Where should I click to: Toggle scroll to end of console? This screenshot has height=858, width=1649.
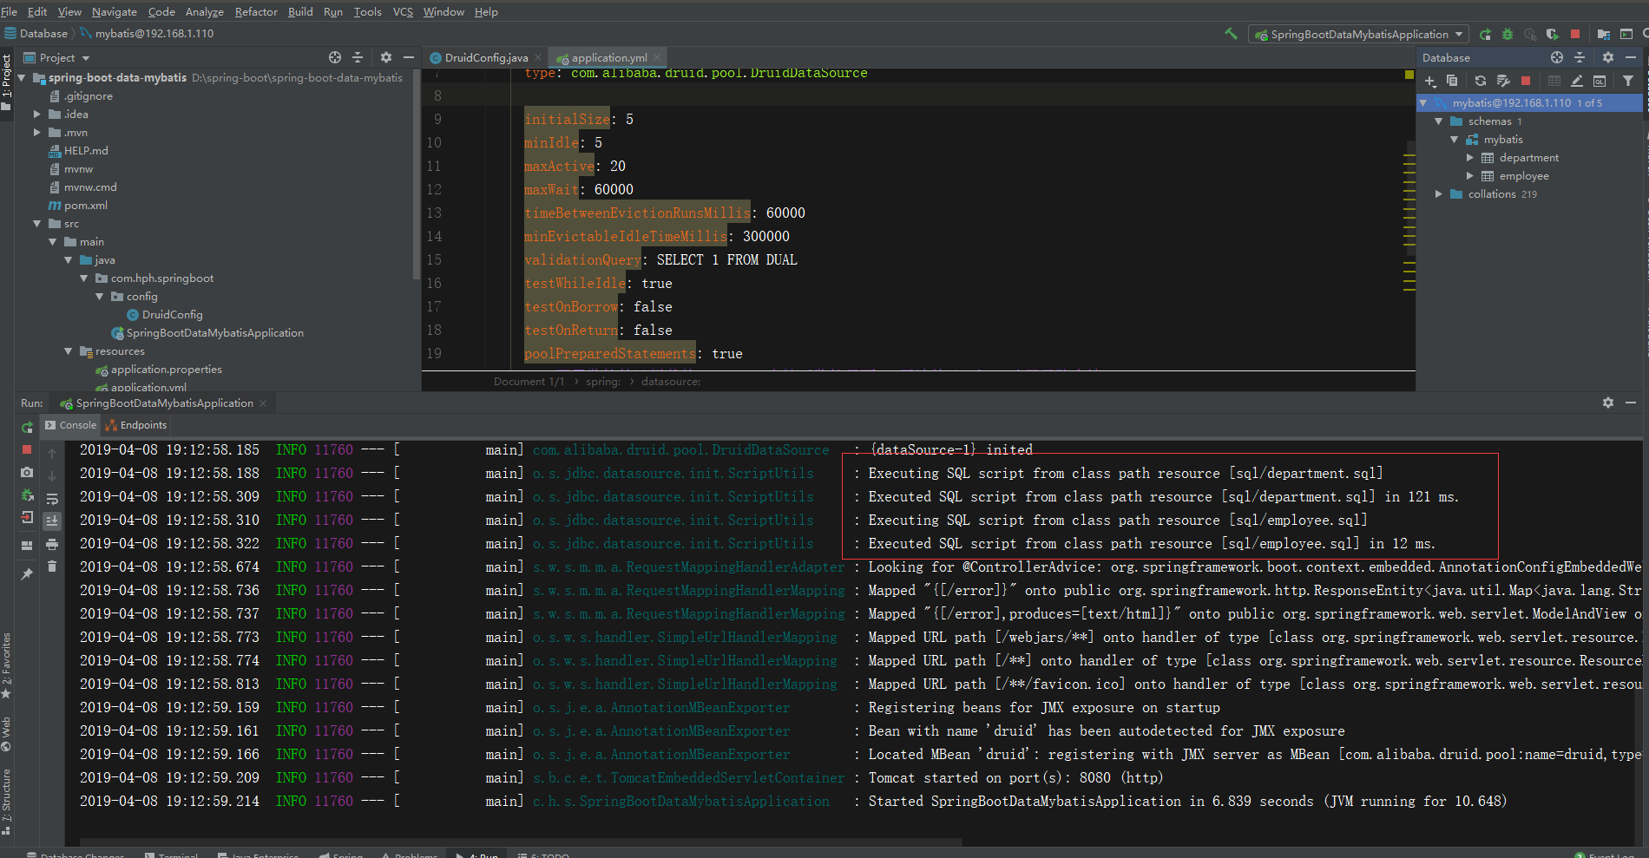pos(52,521)
